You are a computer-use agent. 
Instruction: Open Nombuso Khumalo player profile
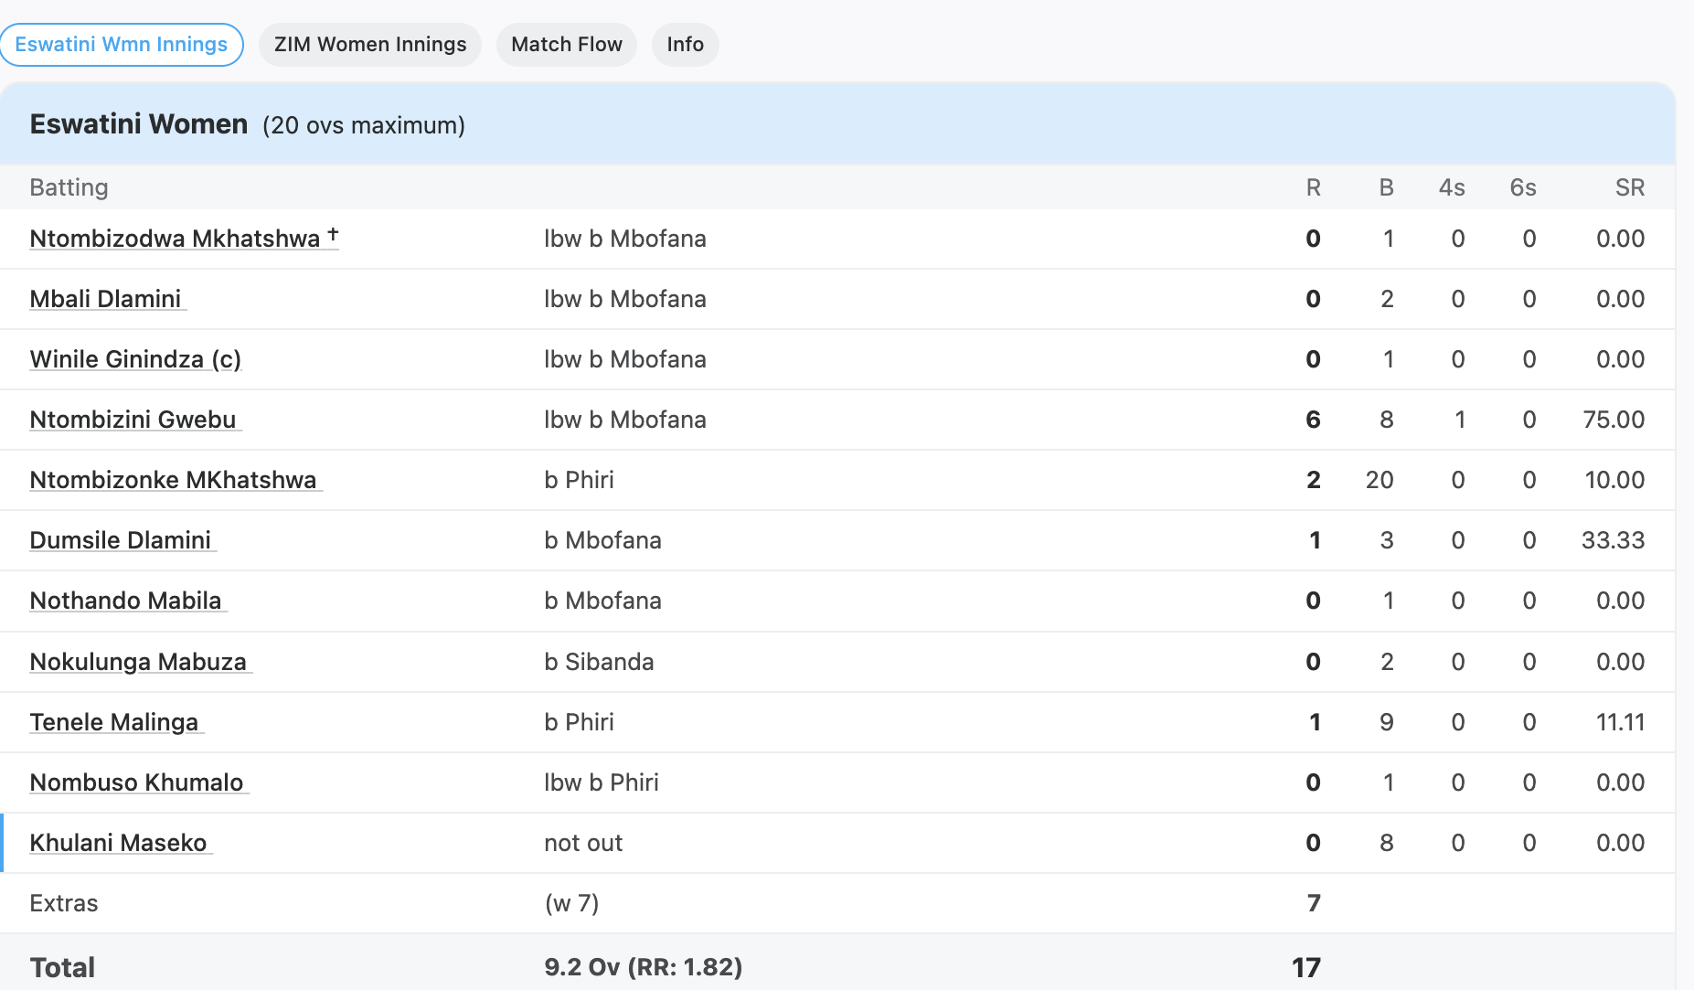coord(136,782)
